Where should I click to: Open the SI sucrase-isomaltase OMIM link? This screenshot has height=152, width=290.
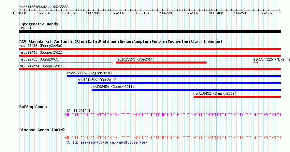click(107, 142)
